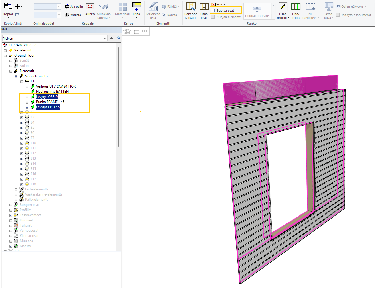Select the Maasto tree item

25,246
